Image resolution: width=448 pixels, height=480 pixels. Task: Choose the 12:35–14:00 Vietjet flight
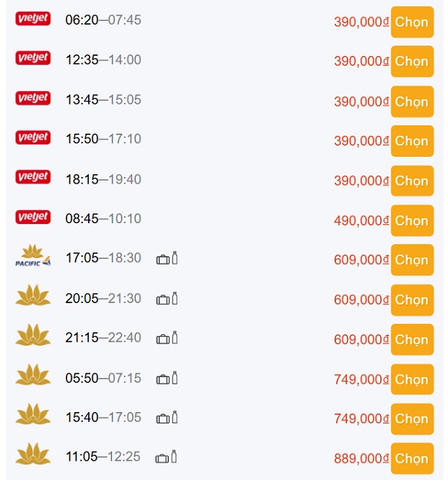point(412,61)
